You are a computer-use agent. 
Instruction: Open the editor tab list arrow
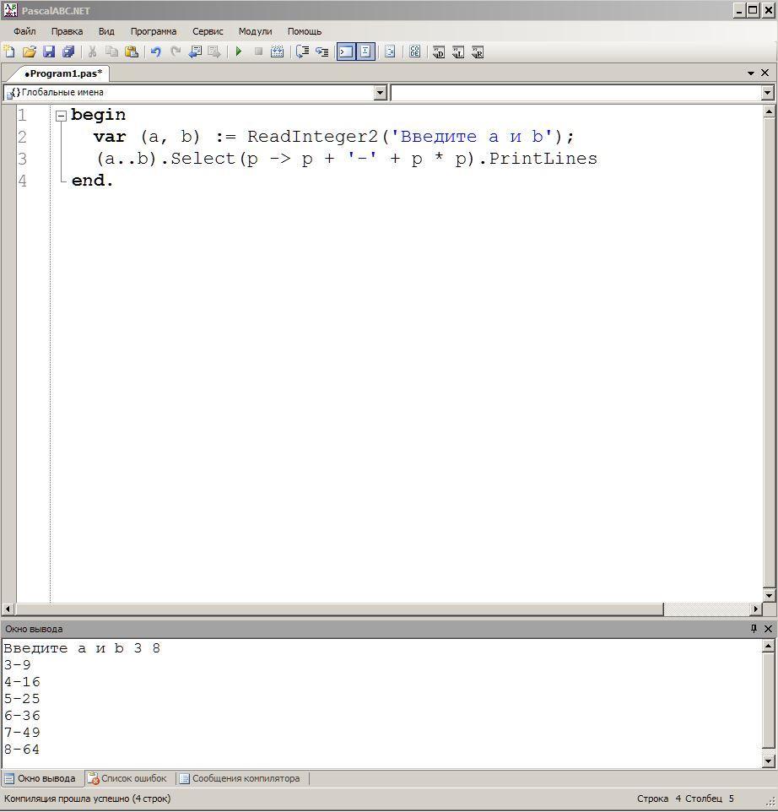click(750, 73)
